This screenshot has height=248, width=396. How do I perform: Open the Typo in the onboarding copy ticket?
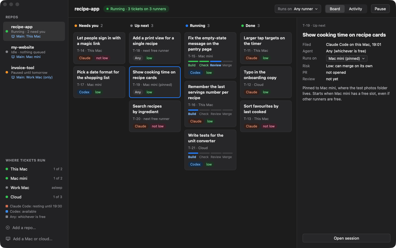click(x=266, y=82)
